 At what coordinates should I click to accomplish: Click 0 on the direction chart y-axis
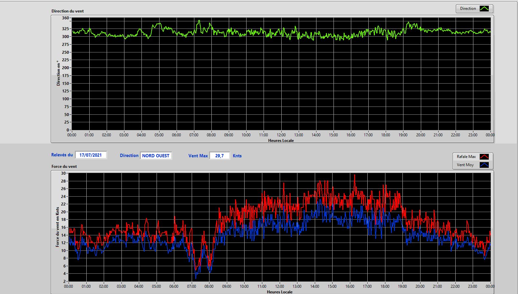tap(68, 130)
